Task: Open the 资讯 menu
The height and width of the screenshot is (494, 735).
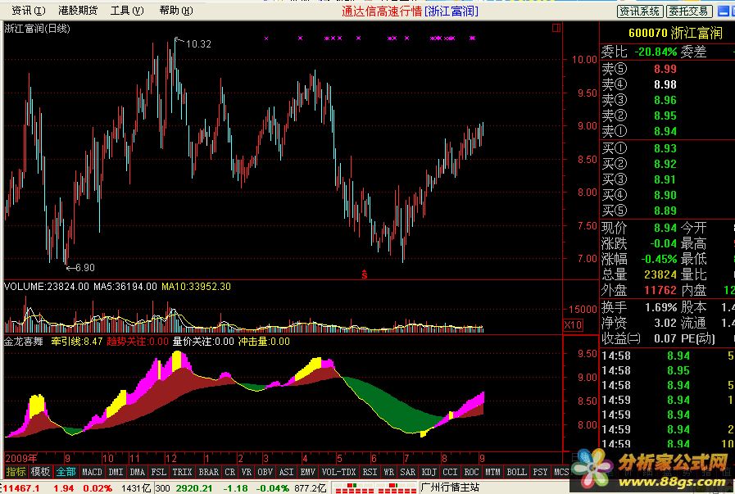Action: [28, 11]
